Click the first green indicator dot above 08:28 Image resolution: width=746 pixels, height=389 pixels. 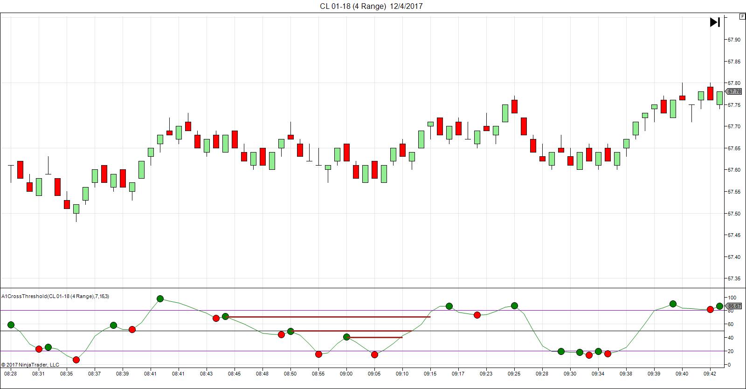point(11,325)
